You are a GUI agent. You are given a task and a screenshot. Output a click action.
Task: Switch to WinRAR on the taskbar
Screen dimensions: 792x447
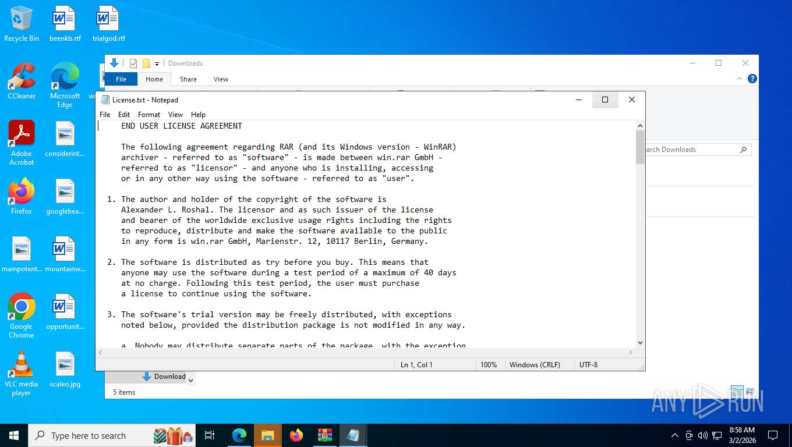tap(324, 435)
